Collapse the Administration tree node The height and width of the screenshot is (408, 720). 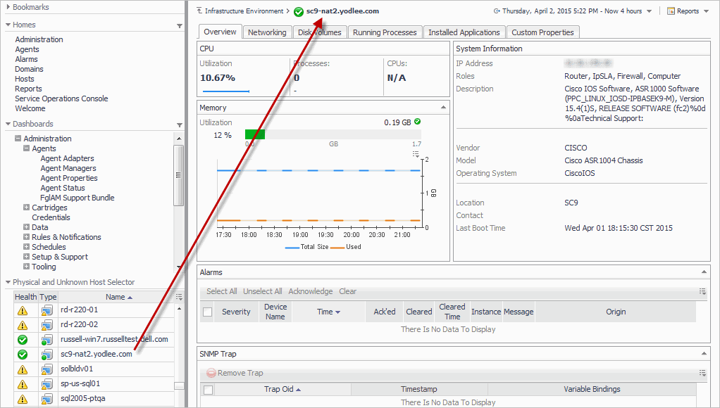tap(18, 138)
